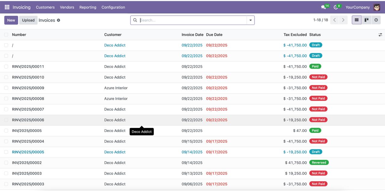Click Azure Interior in RINV/2025/00008 row
The width and height of the screenshot is (385, 191).
click(116, 99)
